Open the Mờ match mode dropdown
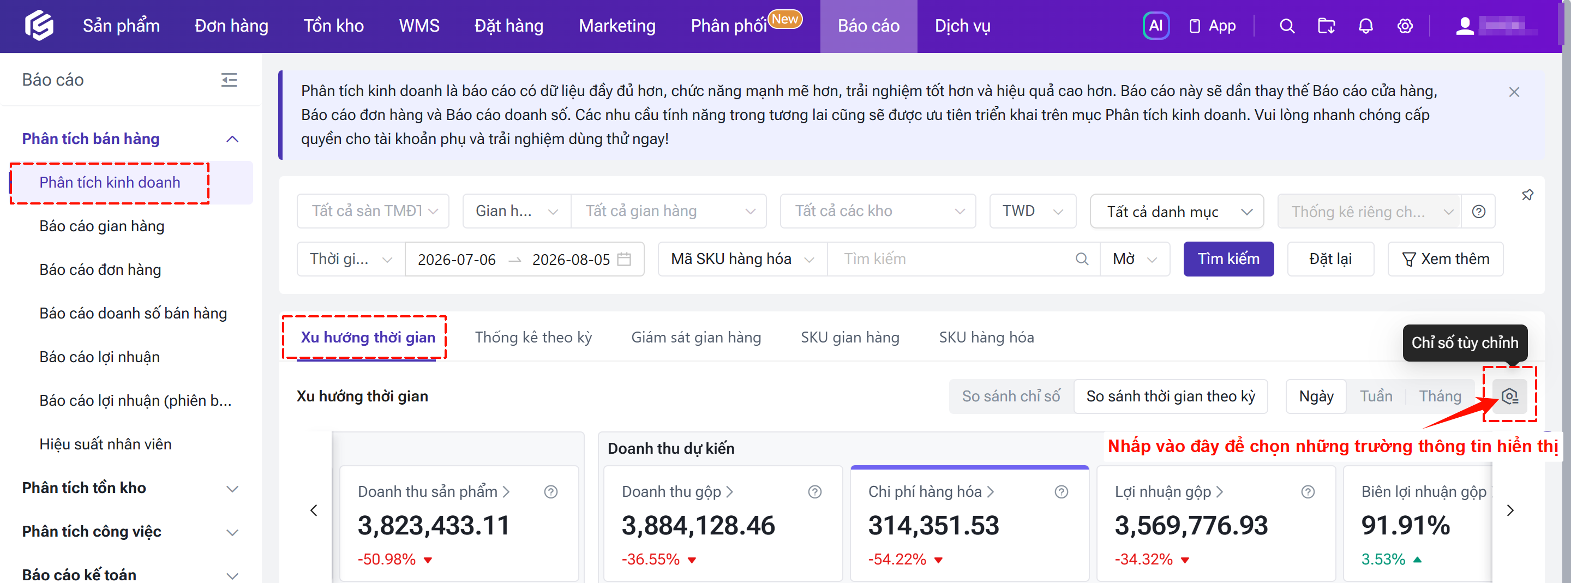The image size is (1571, 583). [1135, 259]
